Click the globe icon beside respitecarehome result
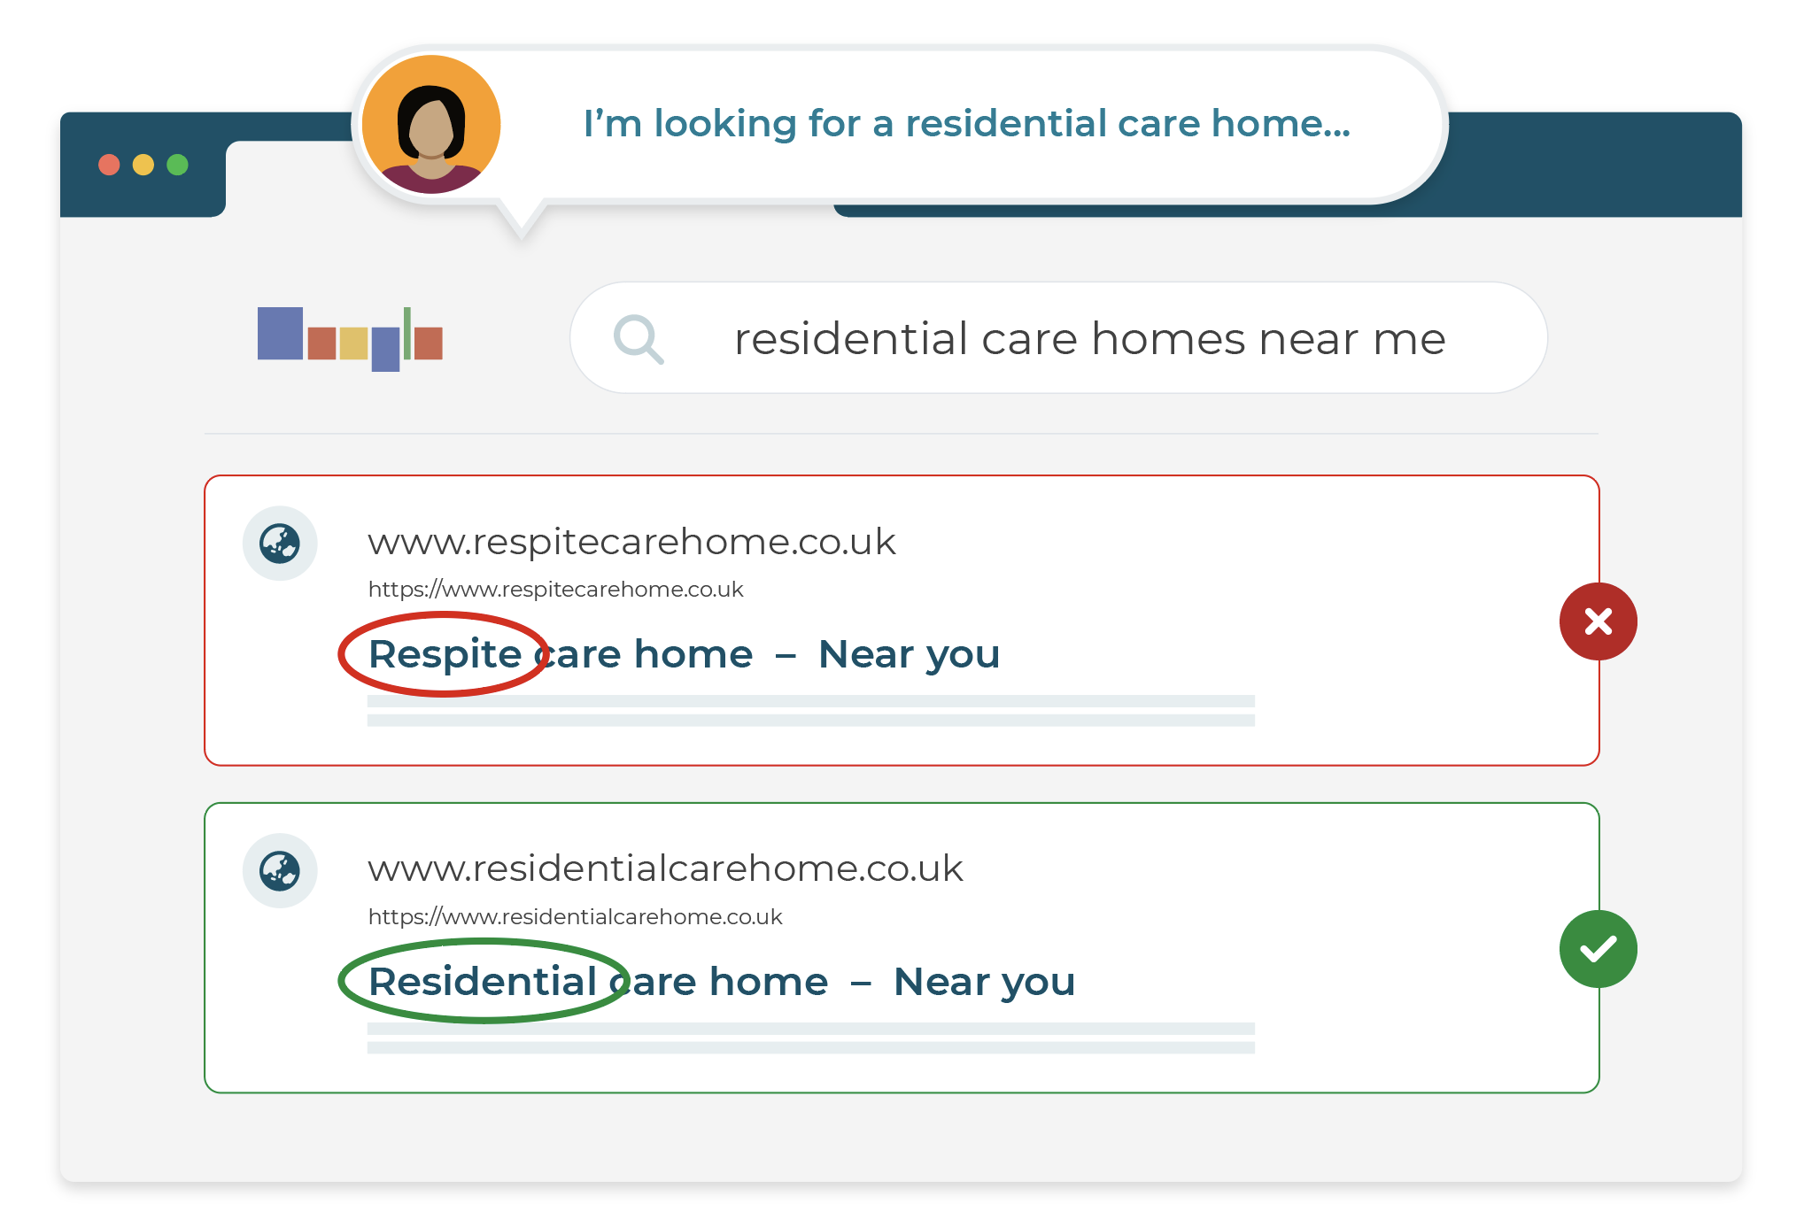This screenshot has height=1227, width=1796. [x=280, y=543]
